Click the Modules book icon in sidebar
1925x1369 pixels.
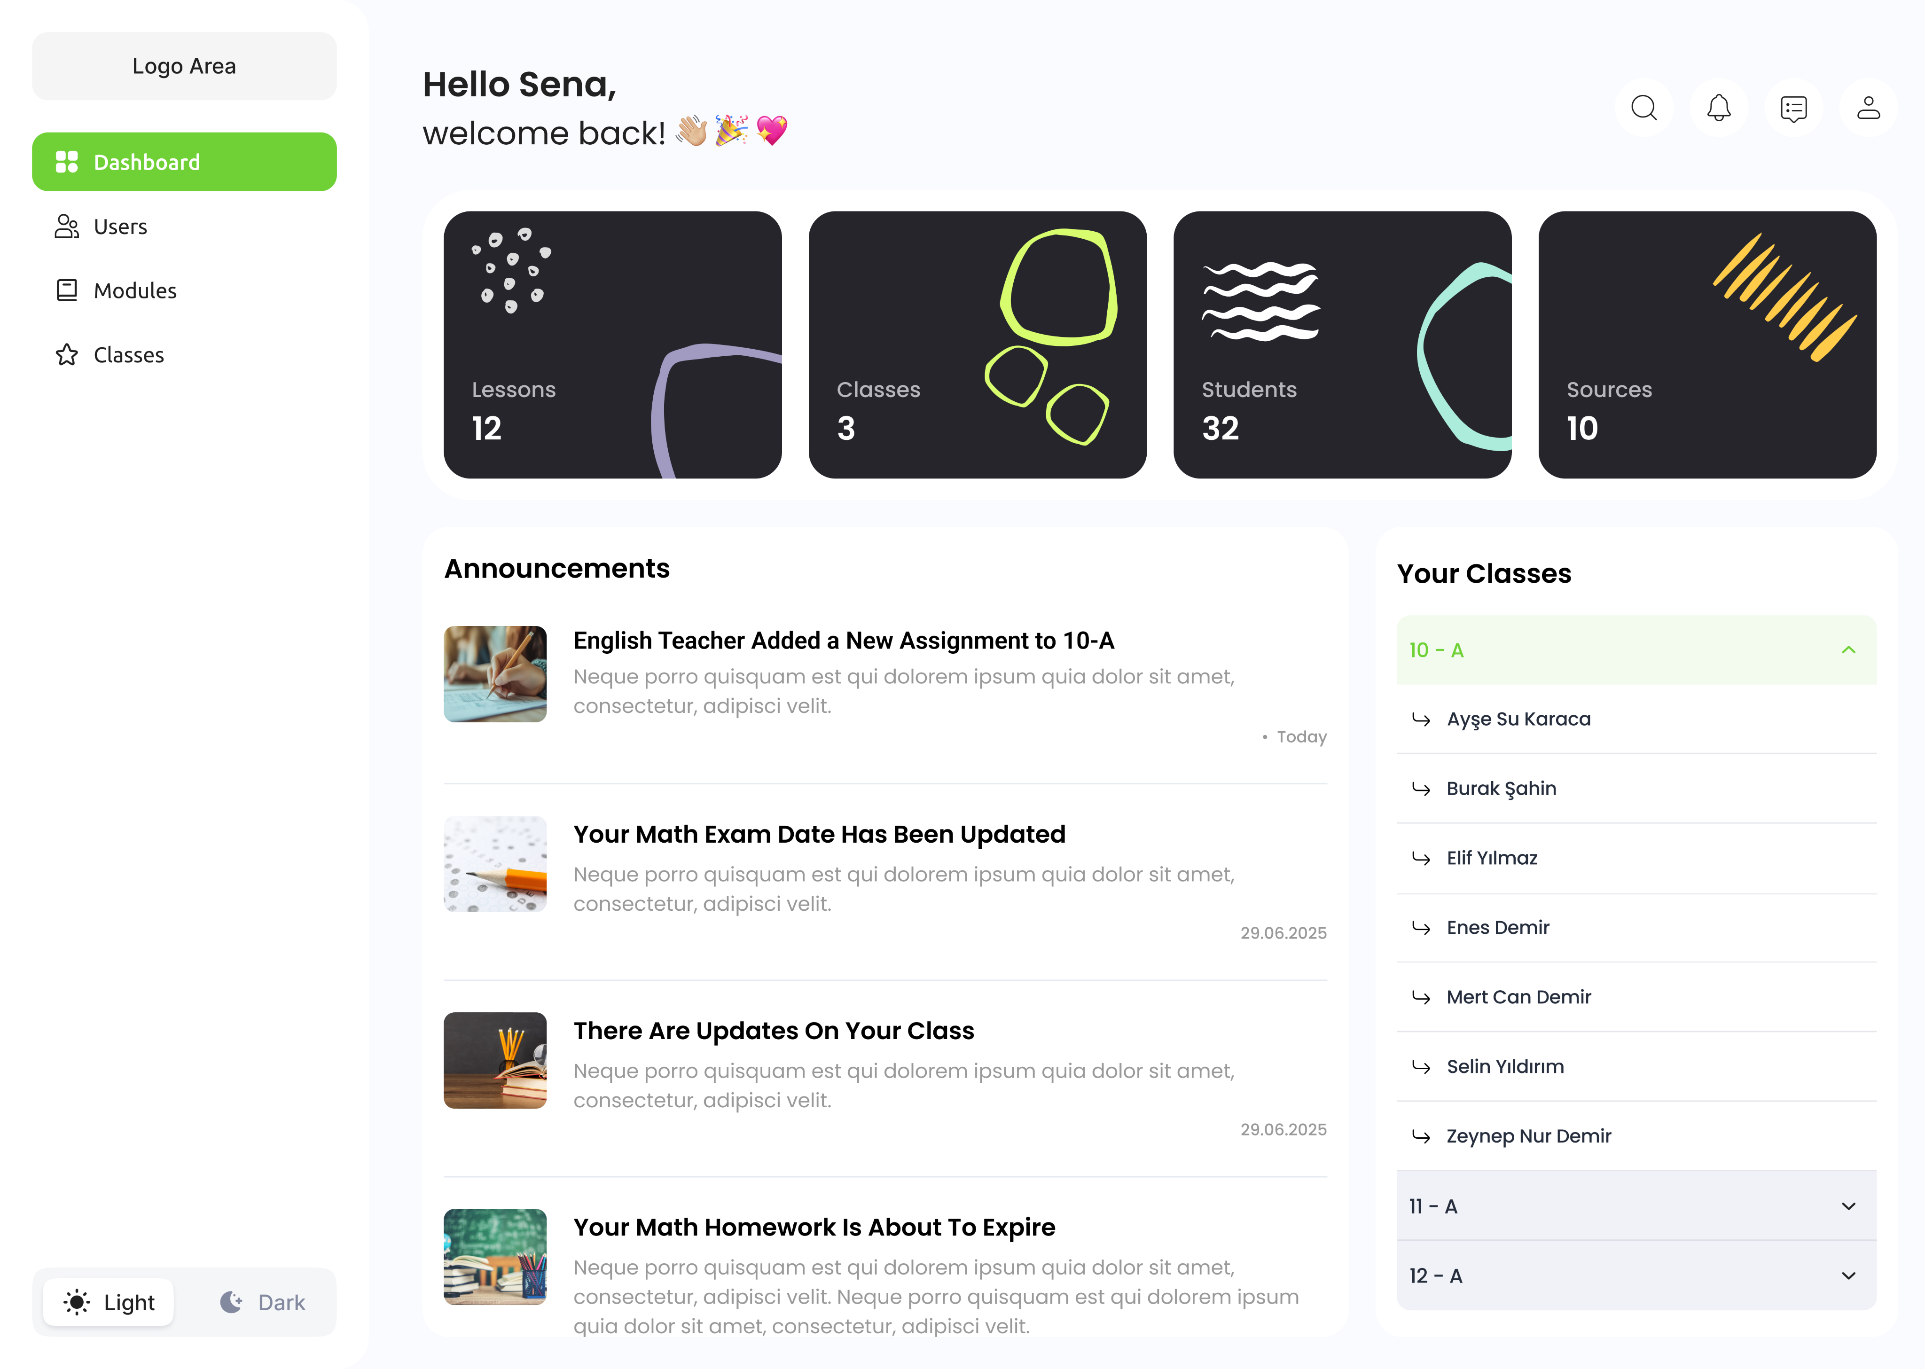pos(67,290)
